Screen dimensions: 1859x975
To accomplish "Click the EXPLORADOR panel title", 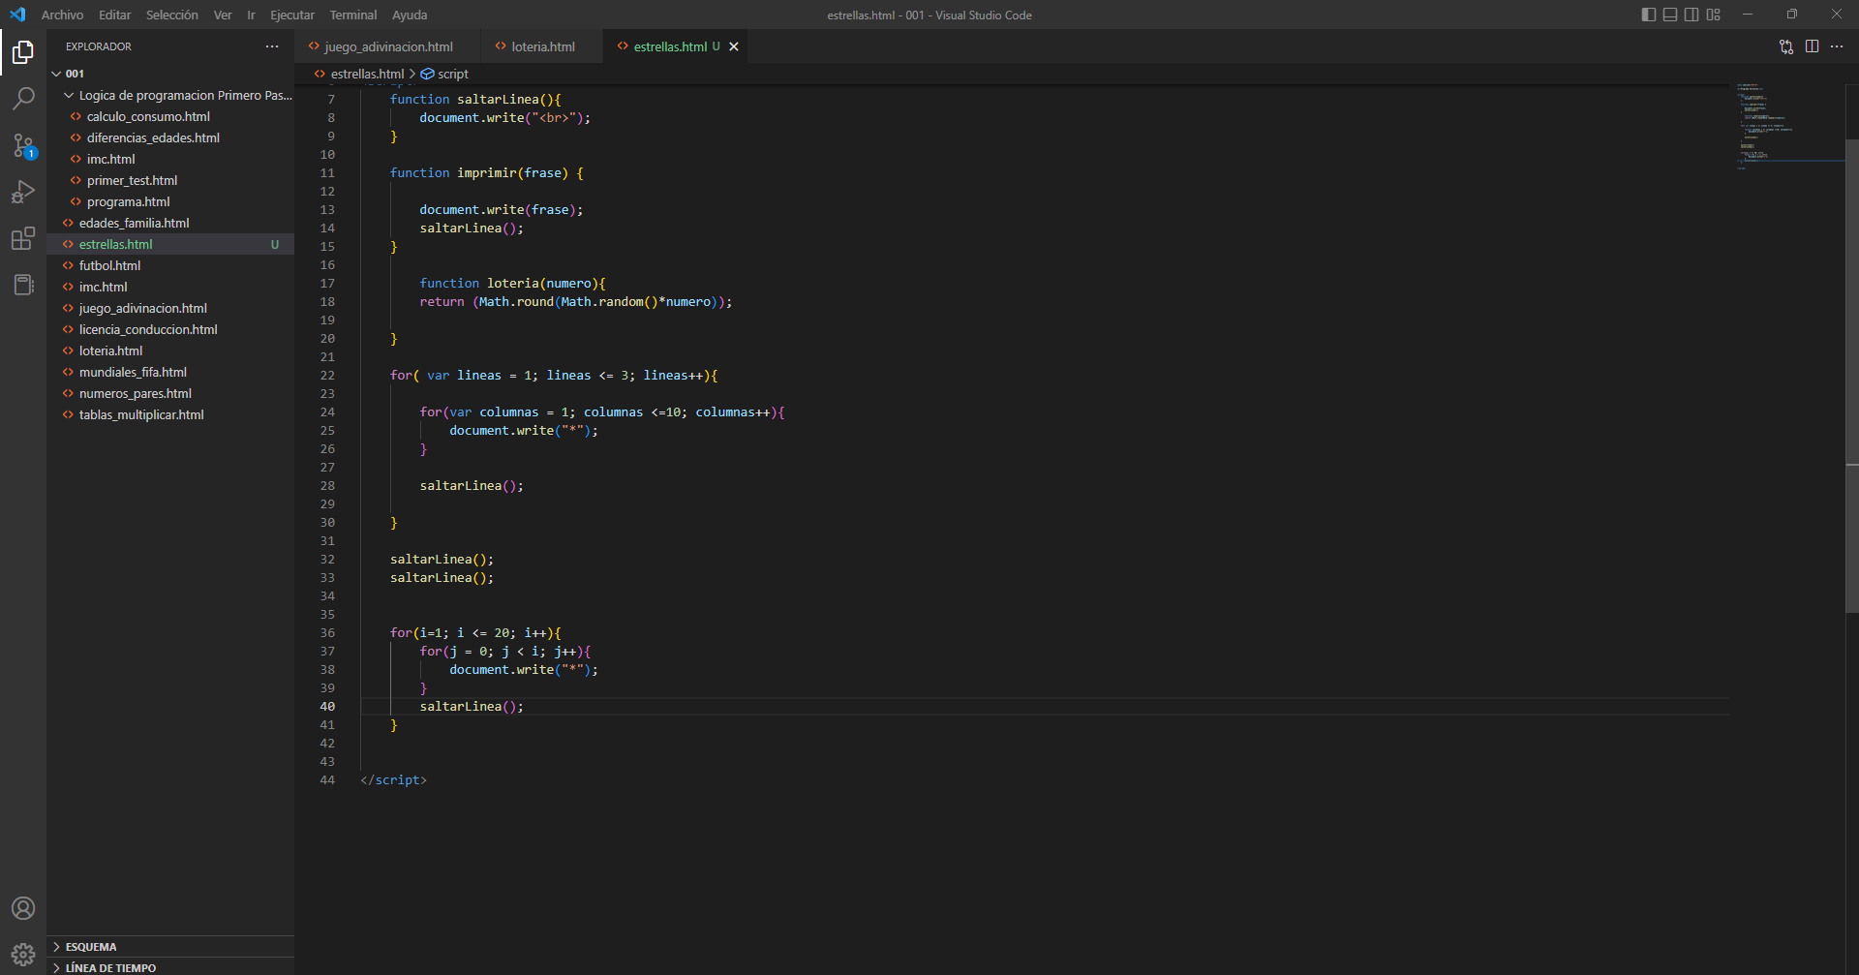I will [x=99, y=46].
